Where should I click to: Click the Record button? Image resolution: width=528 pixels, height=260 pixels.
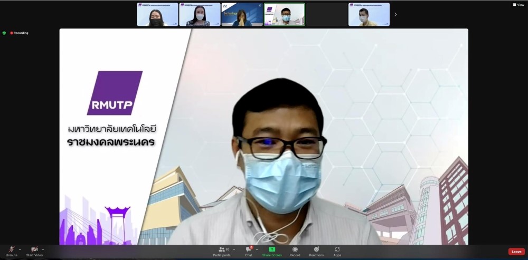(295, 251)
